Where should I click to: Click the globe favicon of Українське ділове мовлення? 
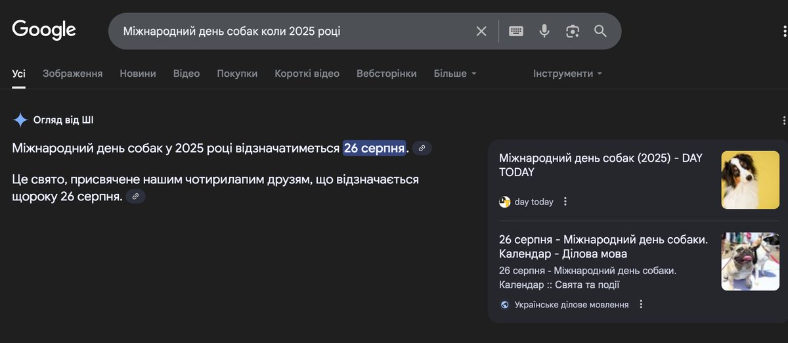pos(504,304)
